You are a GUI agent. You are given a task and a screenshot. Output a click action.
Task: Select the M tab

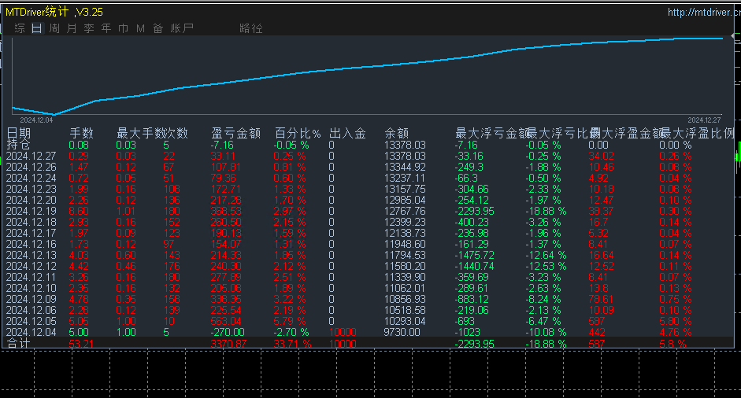pos(141,28)
